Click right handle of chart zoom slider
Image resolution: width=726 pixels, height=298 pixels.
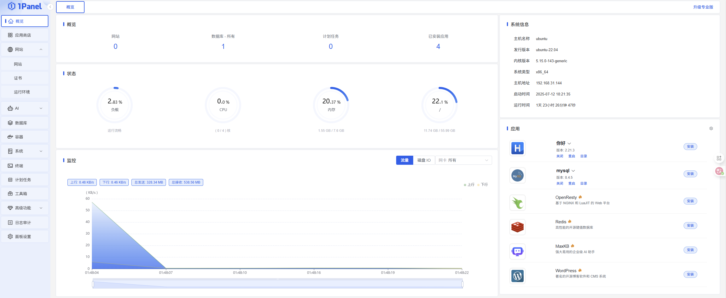coord(462,284)
